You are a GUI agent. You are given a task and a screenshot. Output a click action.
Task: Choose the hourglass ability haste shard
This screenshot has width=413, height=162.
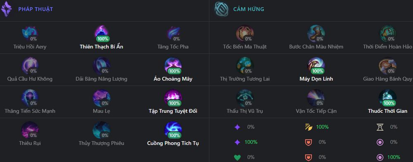click(380, 127)
